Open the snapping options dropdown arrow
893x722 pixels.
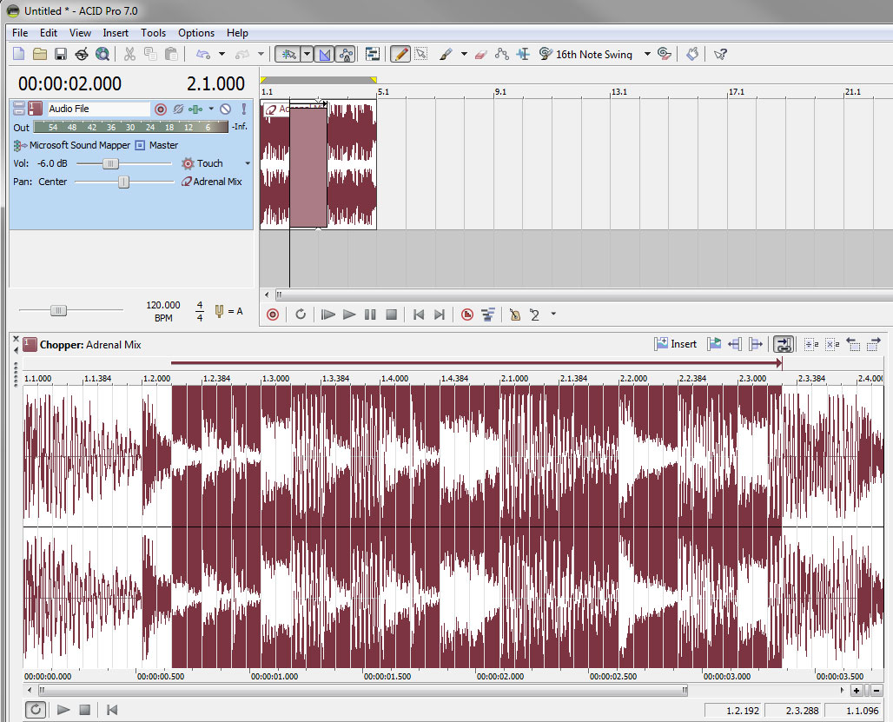coord(307,54)
